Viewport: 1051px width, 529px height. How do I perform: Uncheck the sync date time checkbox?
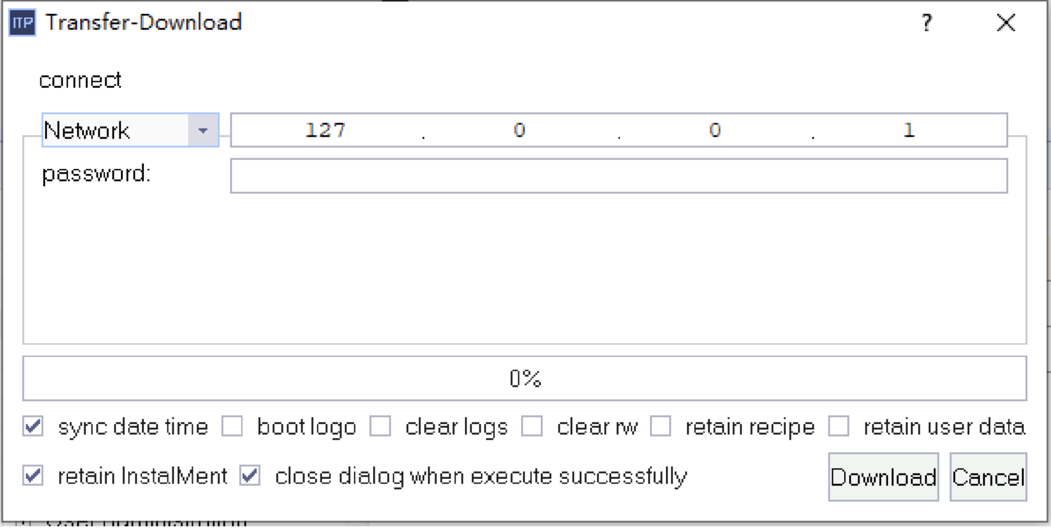[33, 426]
